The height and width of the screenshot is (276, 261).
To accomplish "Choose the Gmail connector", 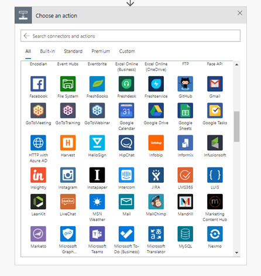I will tap(215, 84).
